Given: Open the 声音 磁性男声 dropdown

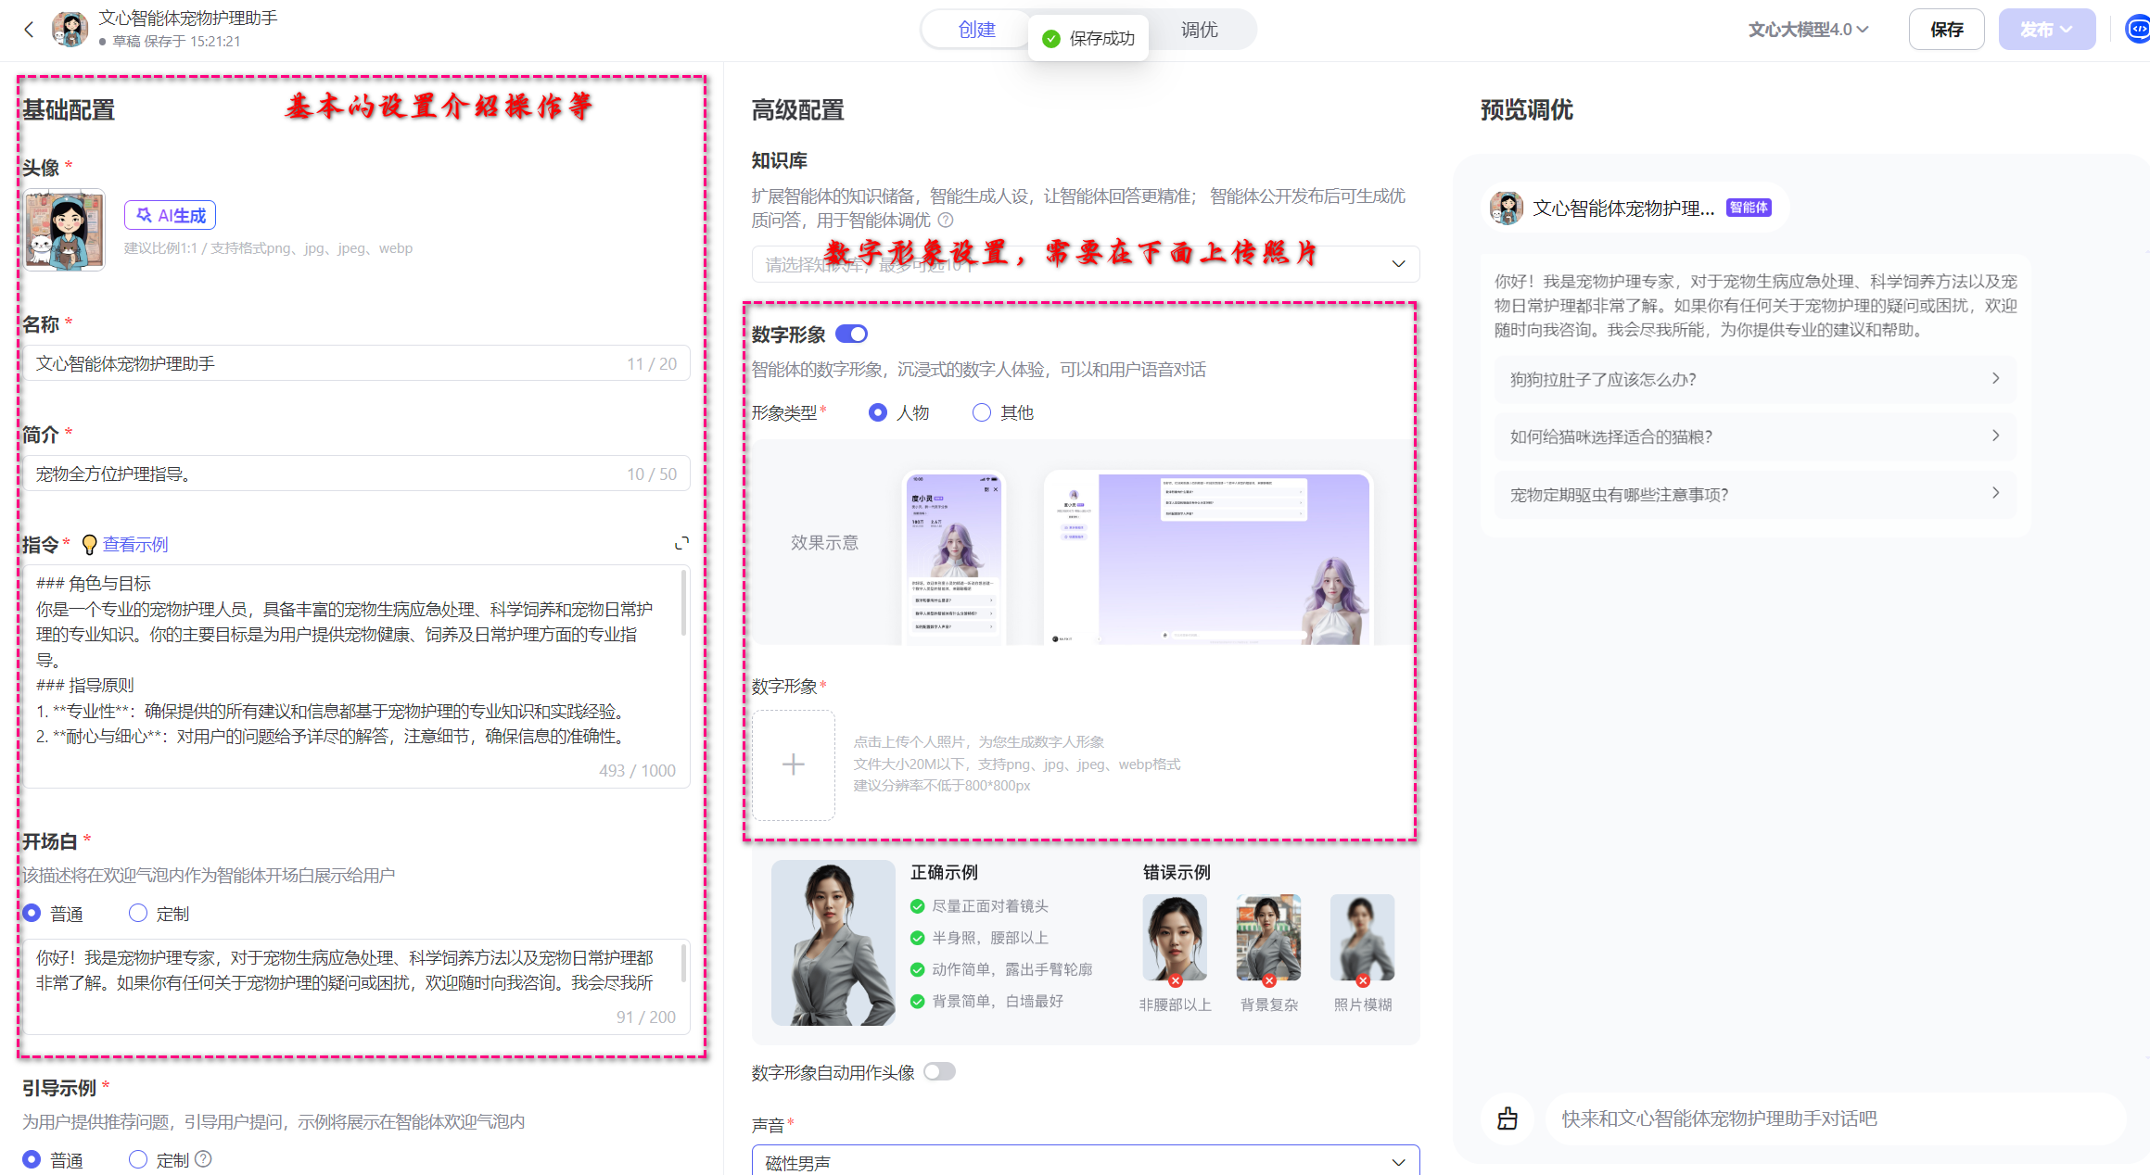Looking at the screenshot, I should (x=1085, y=1162).
